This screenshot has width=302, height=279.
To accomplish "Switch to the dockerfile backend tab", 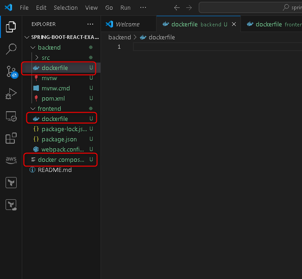I will [198, 24].
